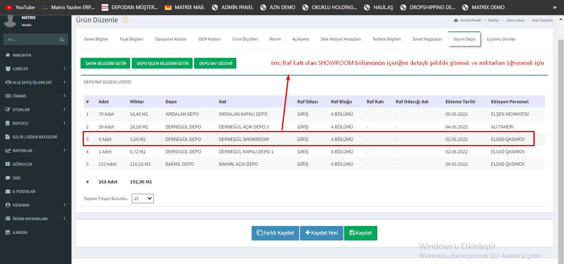Open the records-per-page dropdown showing 15
The width and height of the screenshot is (564, 264).
(143, 198)
